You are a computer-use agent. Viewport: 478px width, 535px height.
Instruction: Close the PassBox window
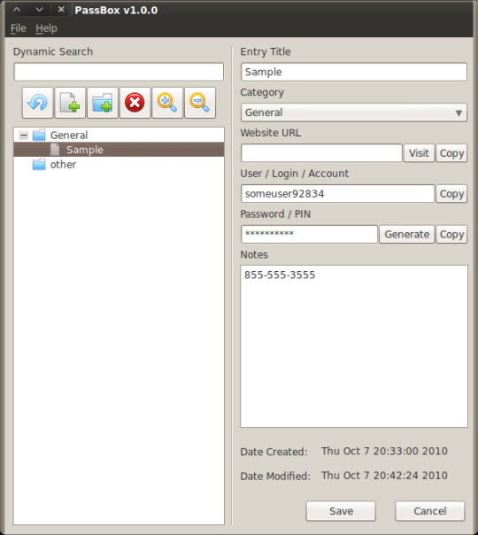coord(61,10)
